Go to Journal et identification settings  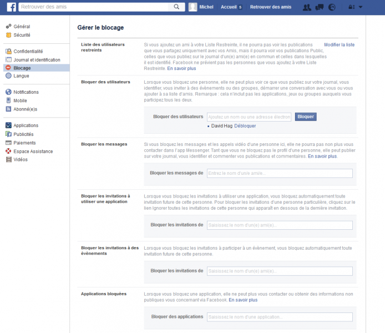click(x=37, y=60)
